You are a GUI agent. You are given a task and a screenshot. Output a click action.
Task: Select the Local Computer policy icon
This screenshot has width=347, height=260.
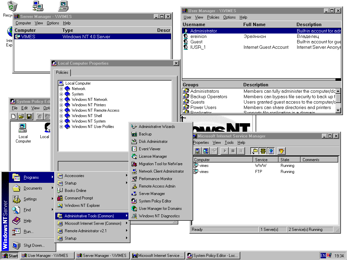(x=23, y=133)
